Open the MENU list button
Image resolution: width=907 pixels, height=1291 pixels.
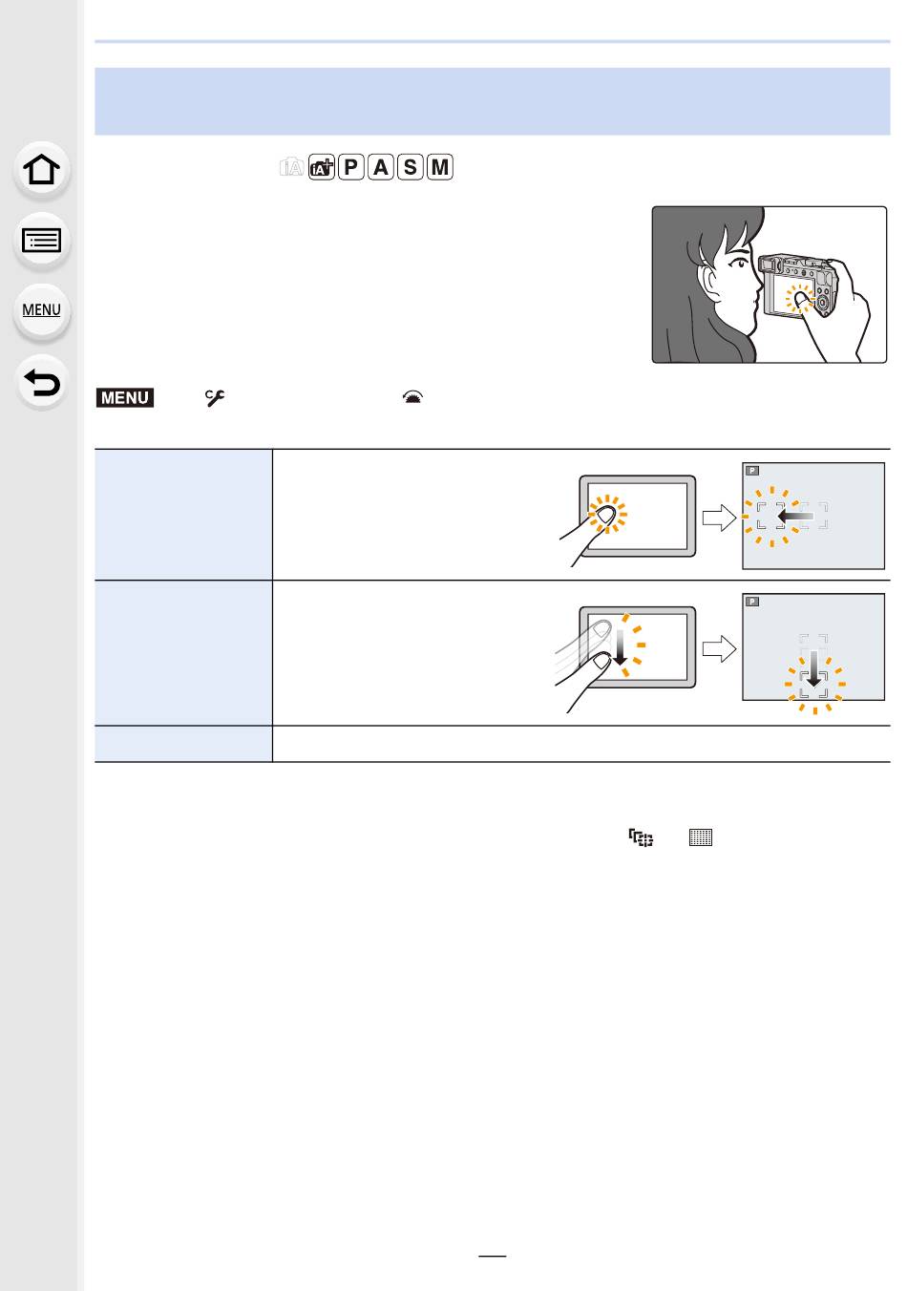(41, 310)
